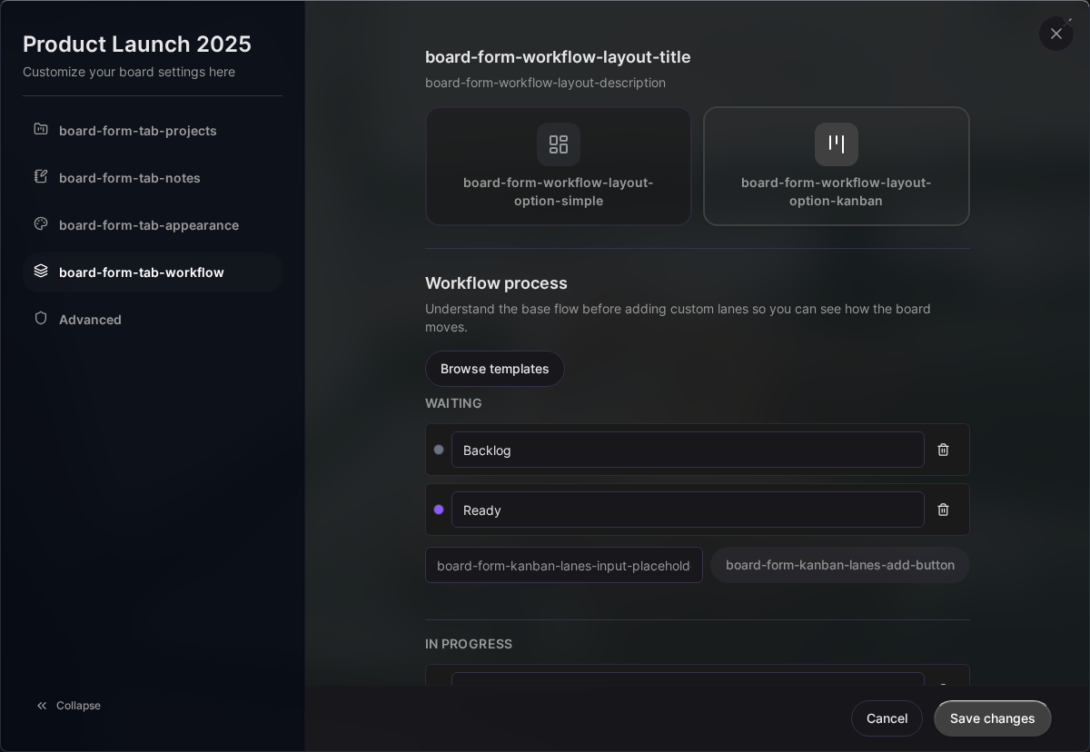Open the board-form-tab-appearance tab
1090x752 pixels.
click(x=148, y=225)
